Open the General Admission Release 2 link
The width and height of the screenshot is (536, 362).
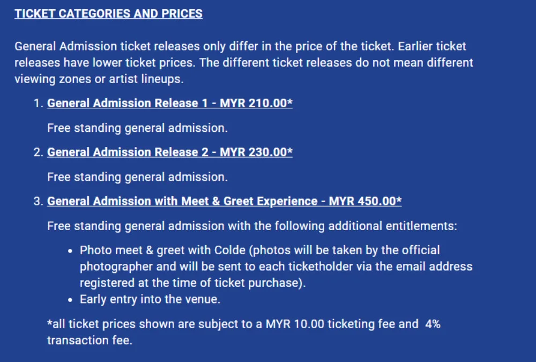pos(169,152)
